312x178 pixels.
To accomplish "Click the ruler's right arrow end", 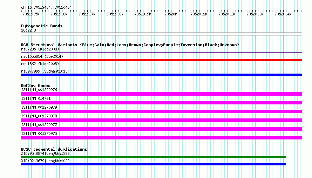I will (x=301, y=11).
